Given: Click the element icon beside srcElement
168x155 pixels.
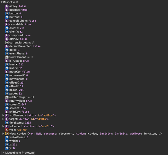Looking at the screenshot, I should point(7,115).
